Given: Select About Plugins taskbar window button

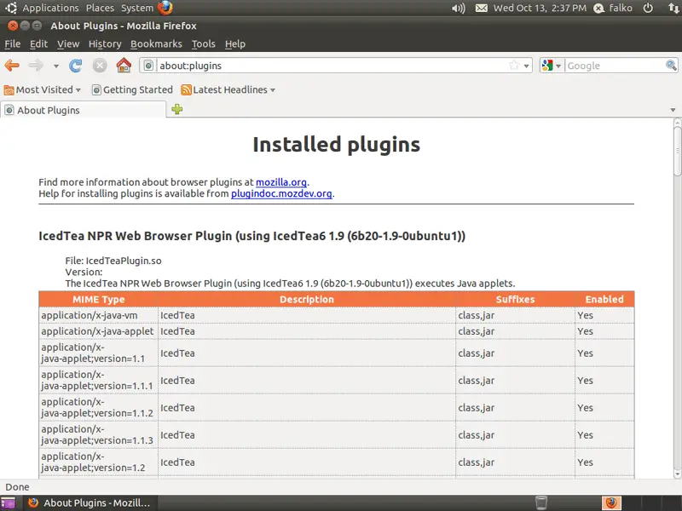Looking at the screenshot, I should (x=90, y=503).
